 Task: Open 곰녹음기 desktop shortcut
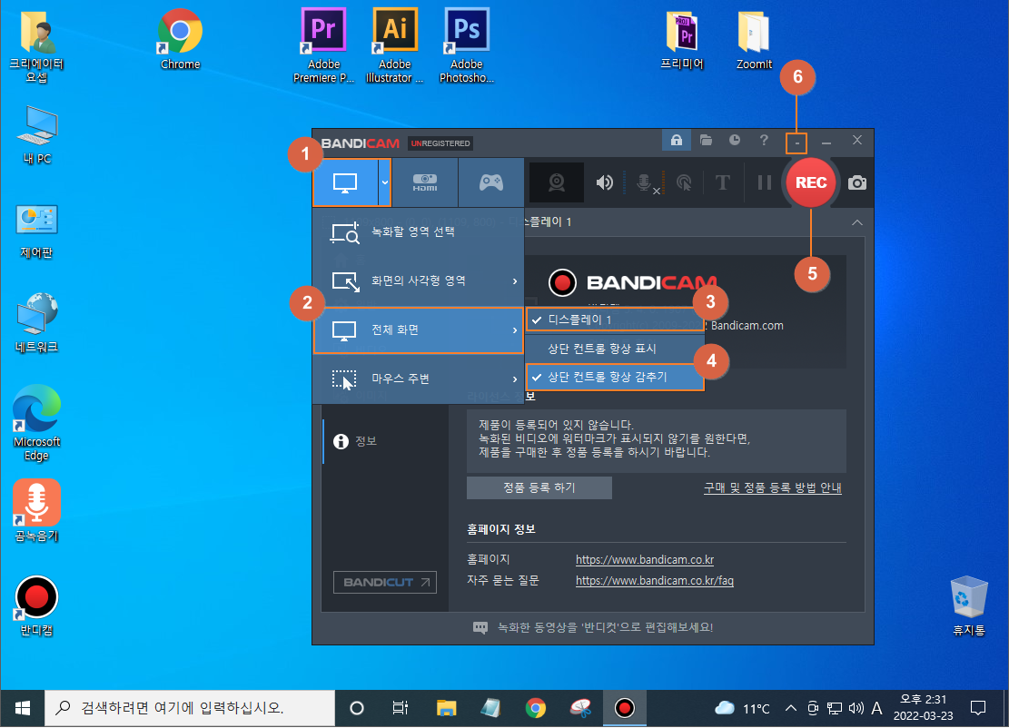pyautogui.click(x=36, y=511)
